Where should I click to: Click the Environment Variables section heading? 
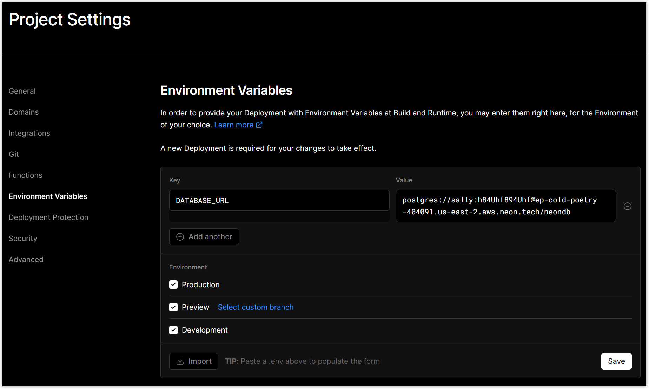226,90
